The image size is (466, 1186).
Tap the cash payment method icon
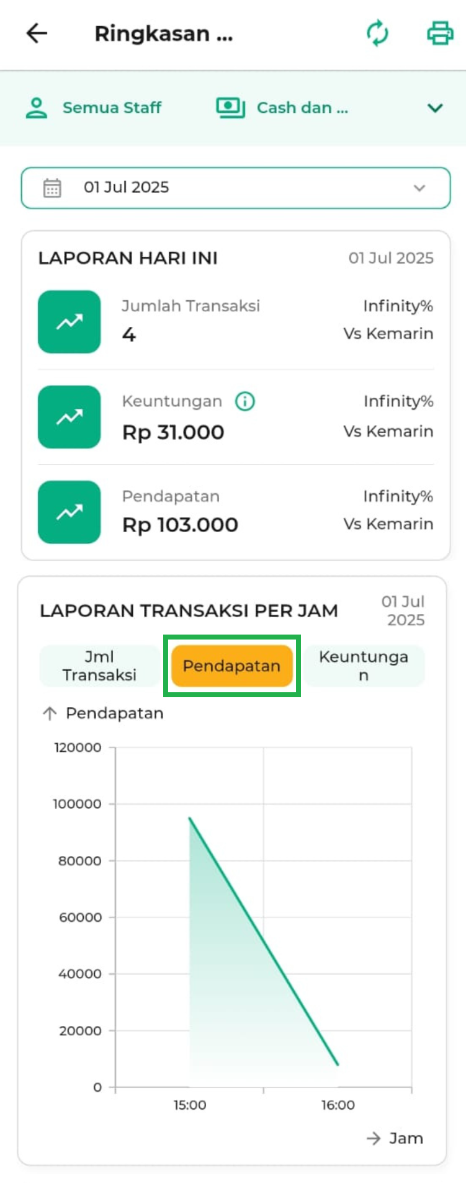230,108
